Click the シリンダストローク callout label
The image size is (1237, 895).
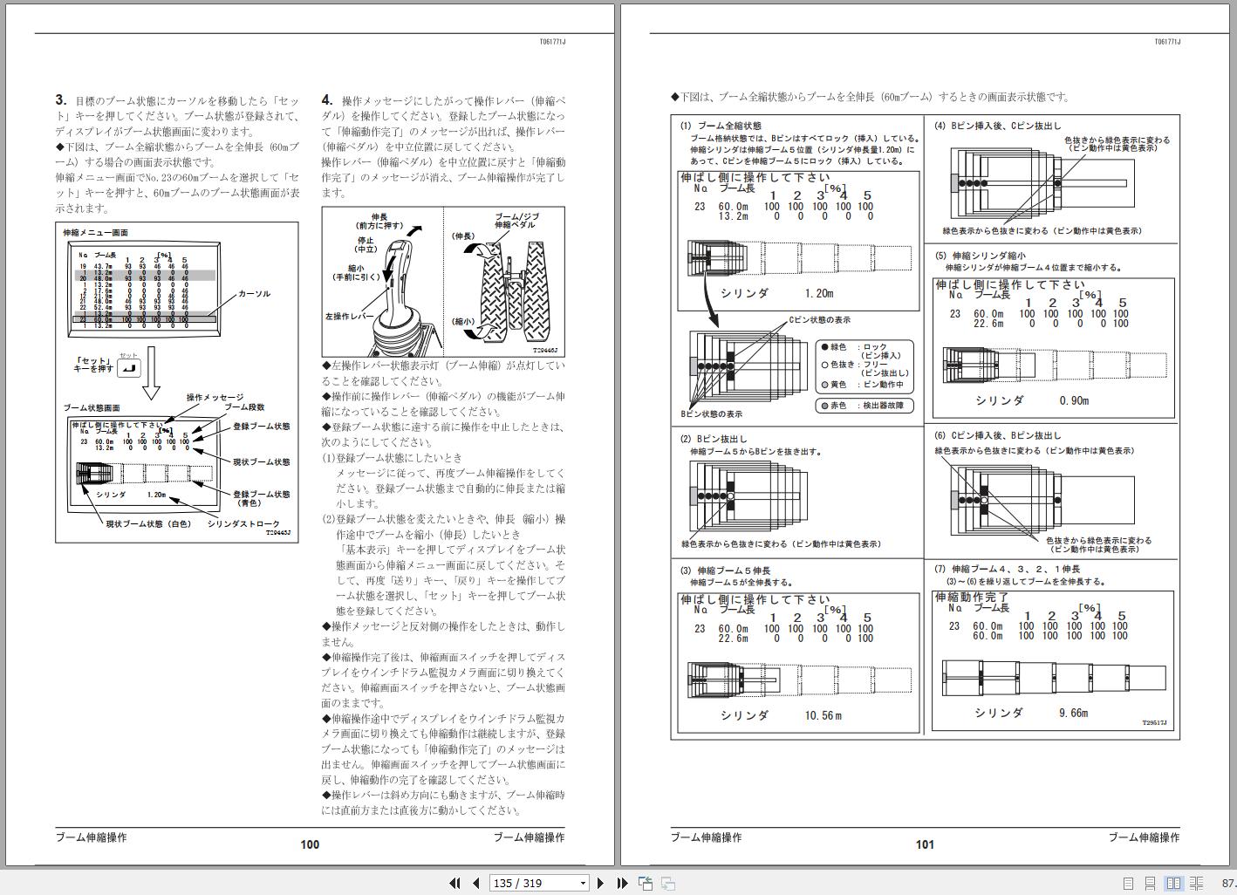click(243, 524)
